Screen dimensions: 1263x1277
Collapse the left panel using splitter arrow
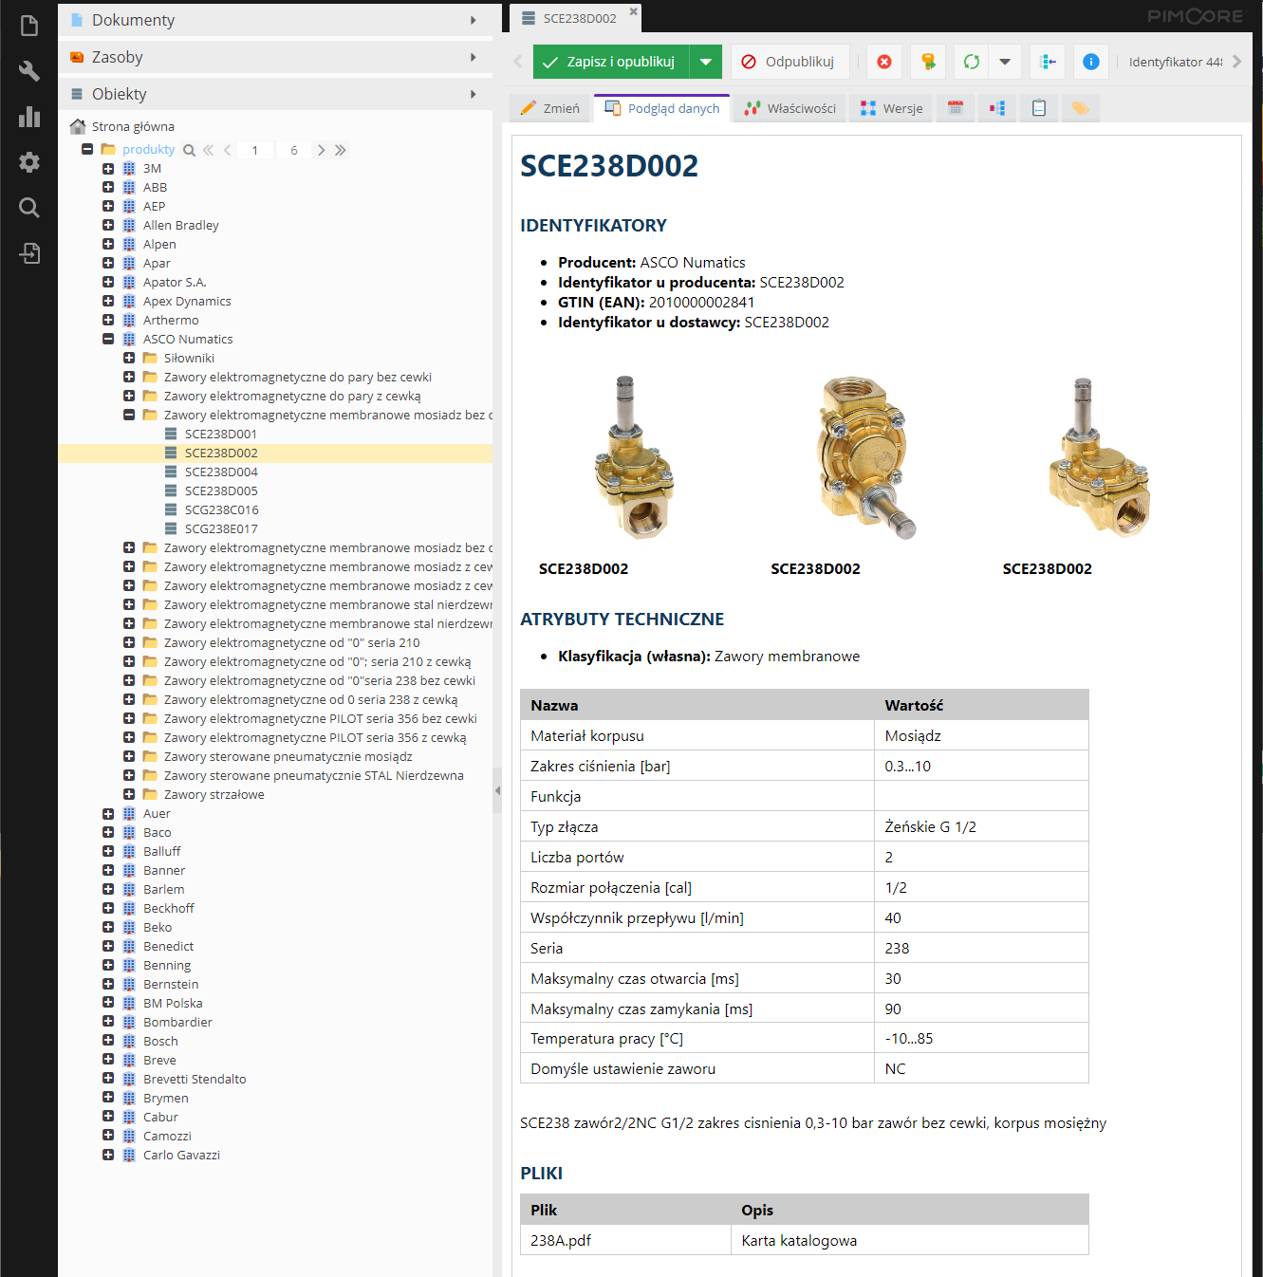[x=497, y=790]
